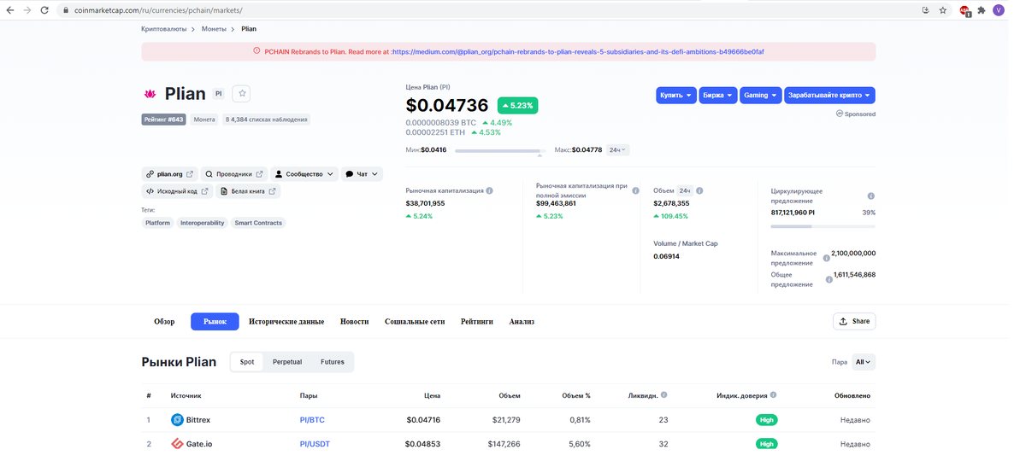Click the Smart Contracts tag

click(258, 223)
